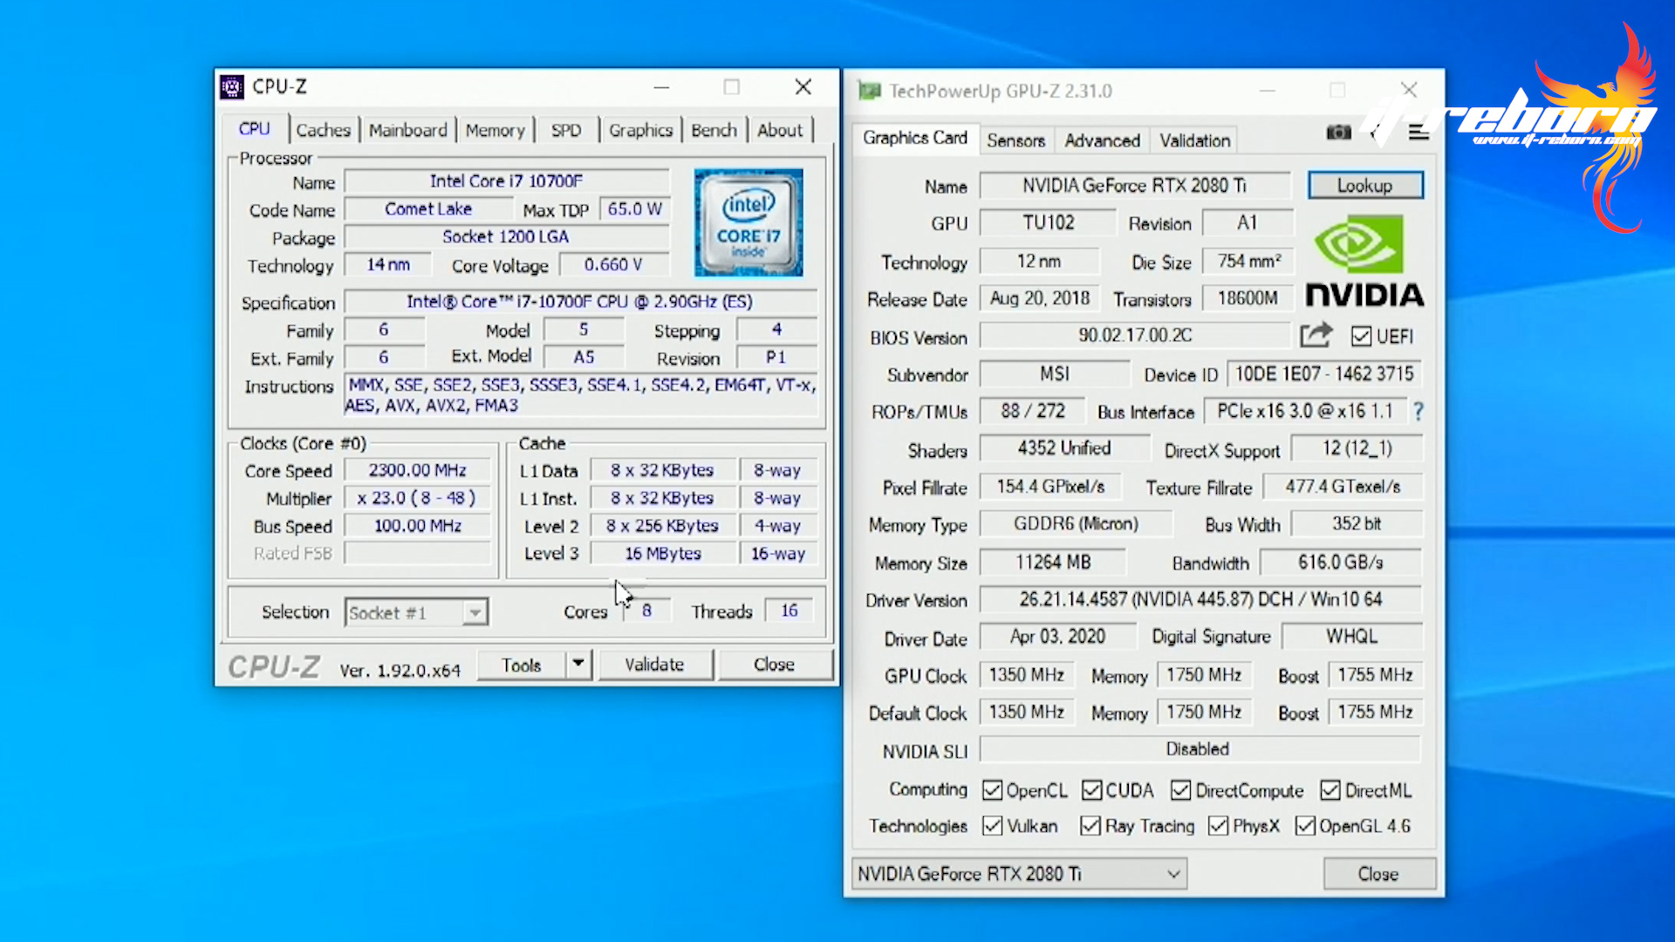Open the Socket #1 selection dropdown

(x=475, y=612)
